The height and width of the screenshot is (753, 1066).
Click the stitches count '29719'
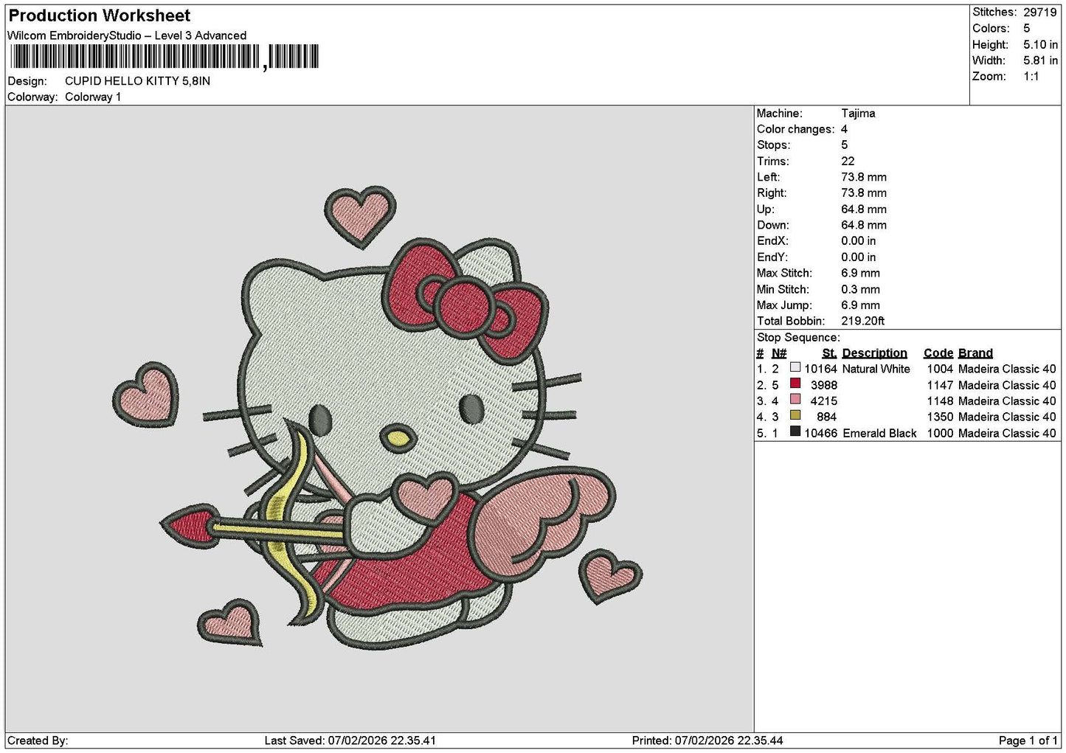(1040, 13)
